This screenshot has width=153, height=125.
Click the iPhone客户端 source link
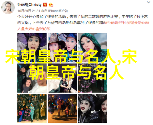click(58, 11)
